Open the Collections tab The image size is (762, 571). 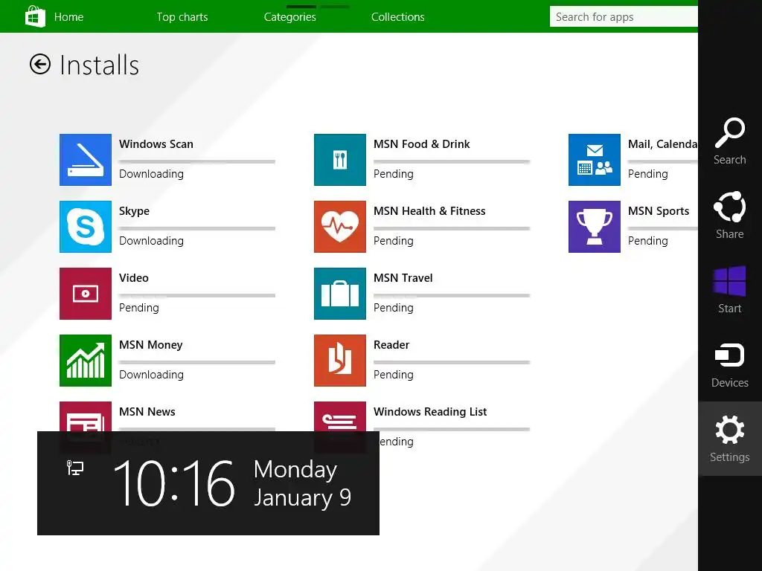398,17
